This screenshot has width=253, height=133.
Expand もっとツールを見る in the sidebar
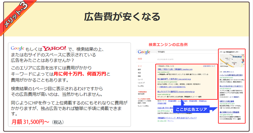pos(143,106)
